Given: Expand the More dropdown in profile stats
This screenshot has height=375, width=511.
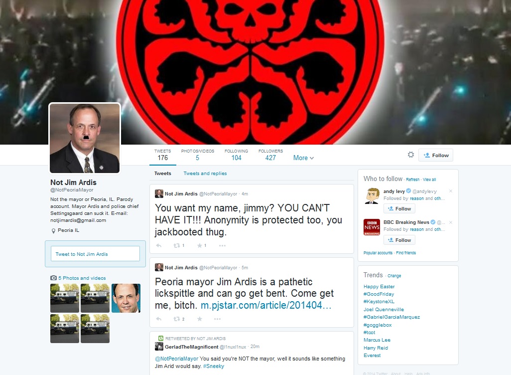Looking at the screenshot, I should click(x=303, y=158).
